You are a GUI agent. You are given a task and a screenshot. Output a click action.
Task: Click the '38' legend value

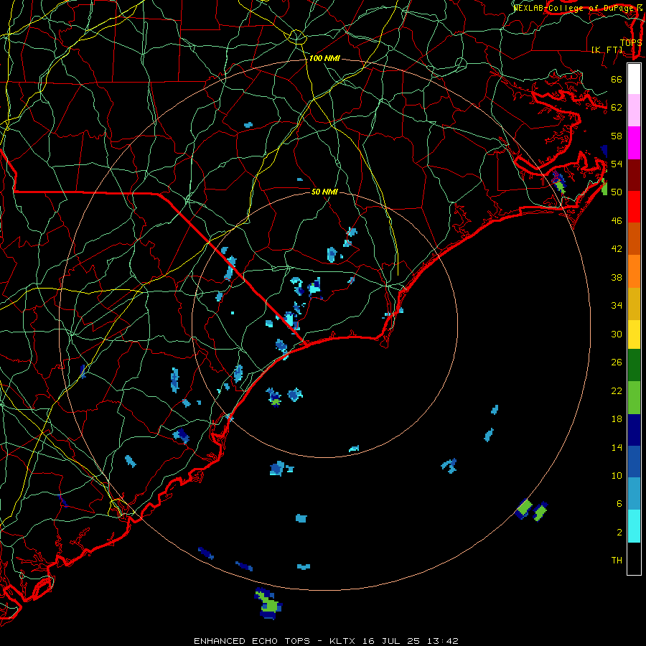tap(617, 277)
